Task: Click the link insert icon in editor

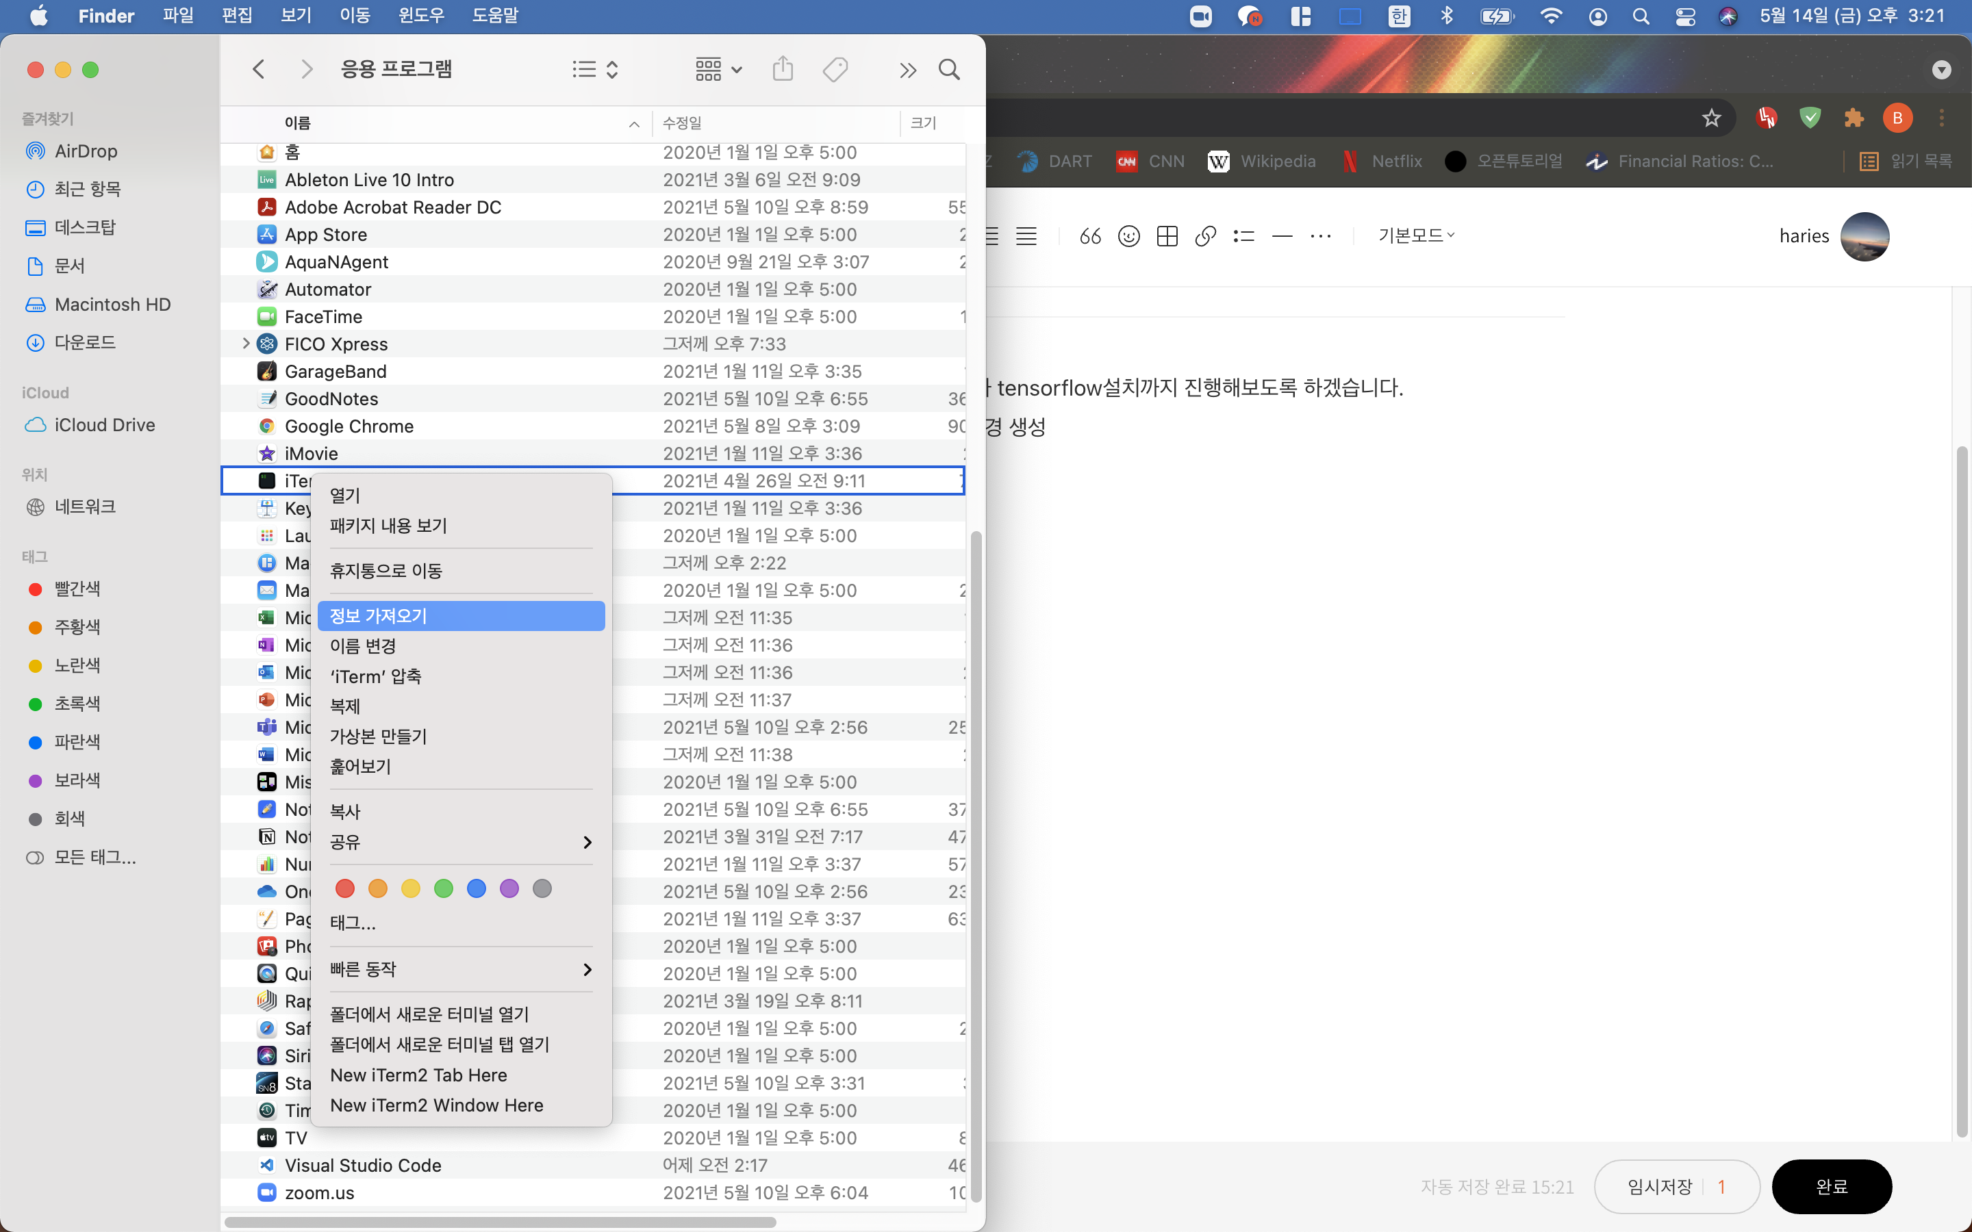Action: point(1205,236)
